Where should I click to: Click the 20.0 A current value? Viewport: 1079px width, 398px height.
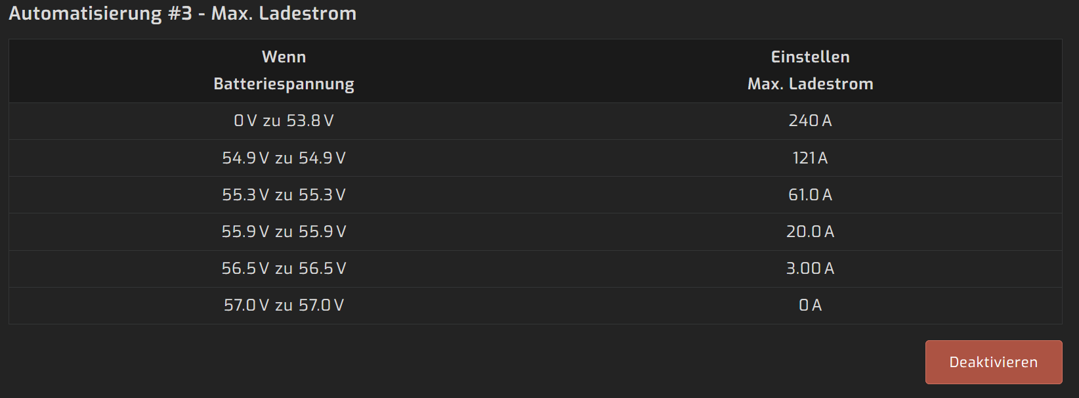[x=810, y=232]
